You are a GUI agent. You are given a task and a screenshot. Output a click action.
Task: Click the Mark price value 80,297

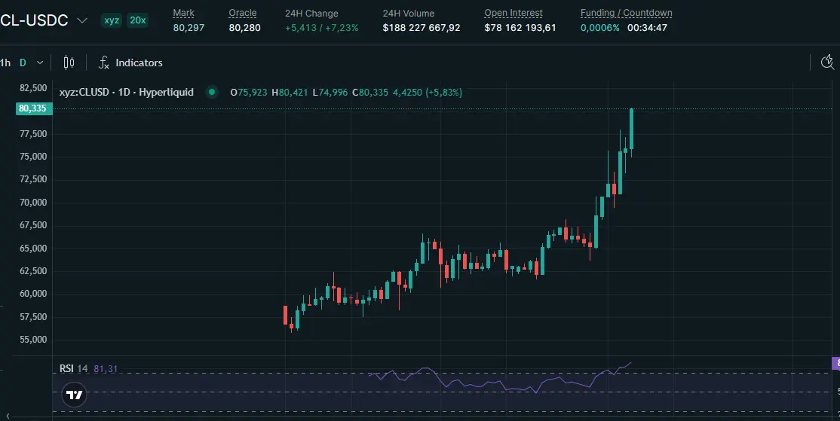[x=189, y=27]
